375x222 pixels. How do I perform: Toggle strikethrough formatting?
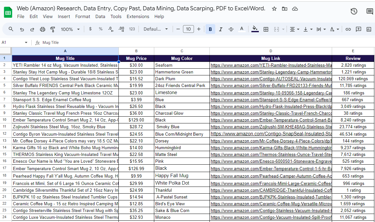point(231,29)
